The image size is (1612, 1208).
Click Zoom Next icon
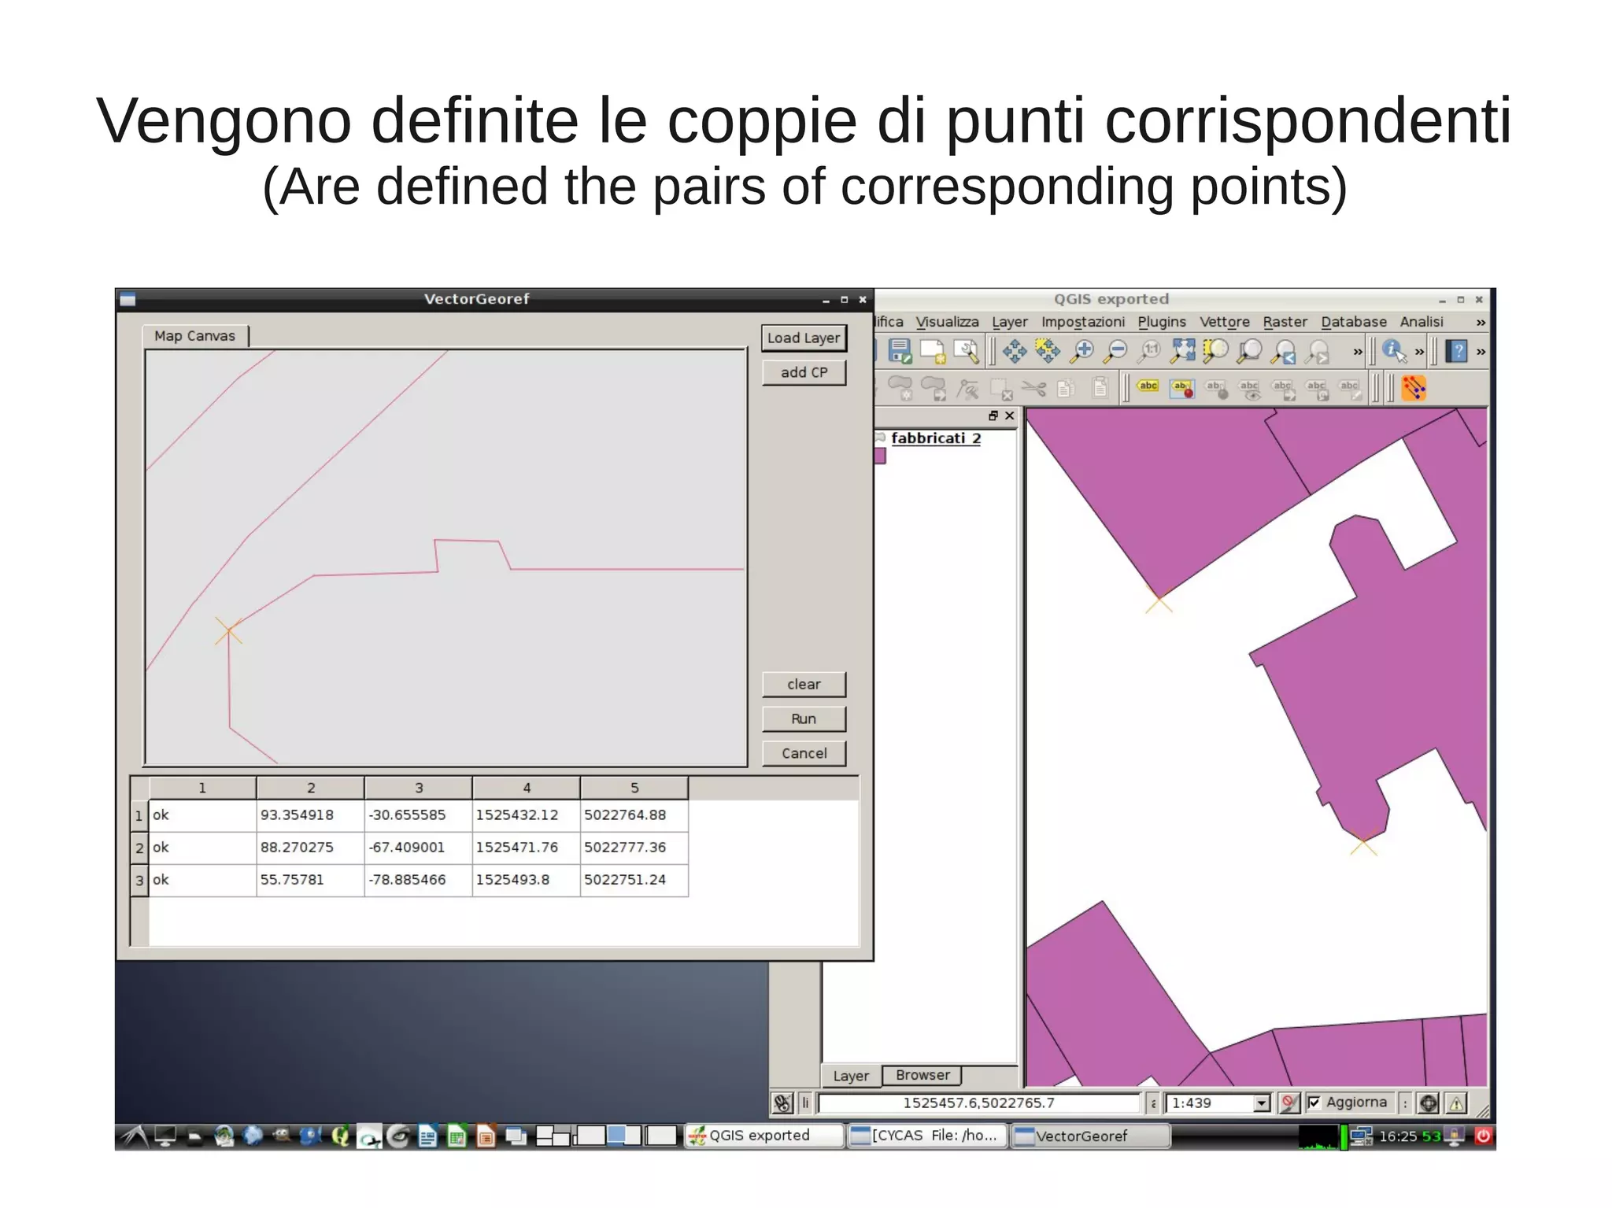click(1318, 351)
